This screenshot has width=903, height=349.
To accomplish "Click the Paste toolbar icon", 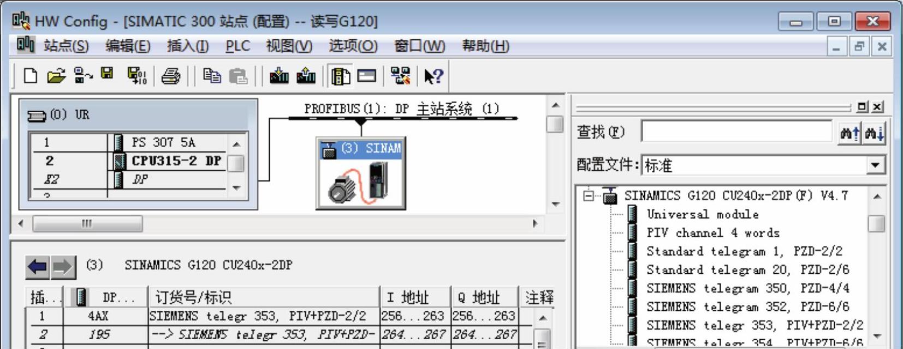I will [238, 76].
